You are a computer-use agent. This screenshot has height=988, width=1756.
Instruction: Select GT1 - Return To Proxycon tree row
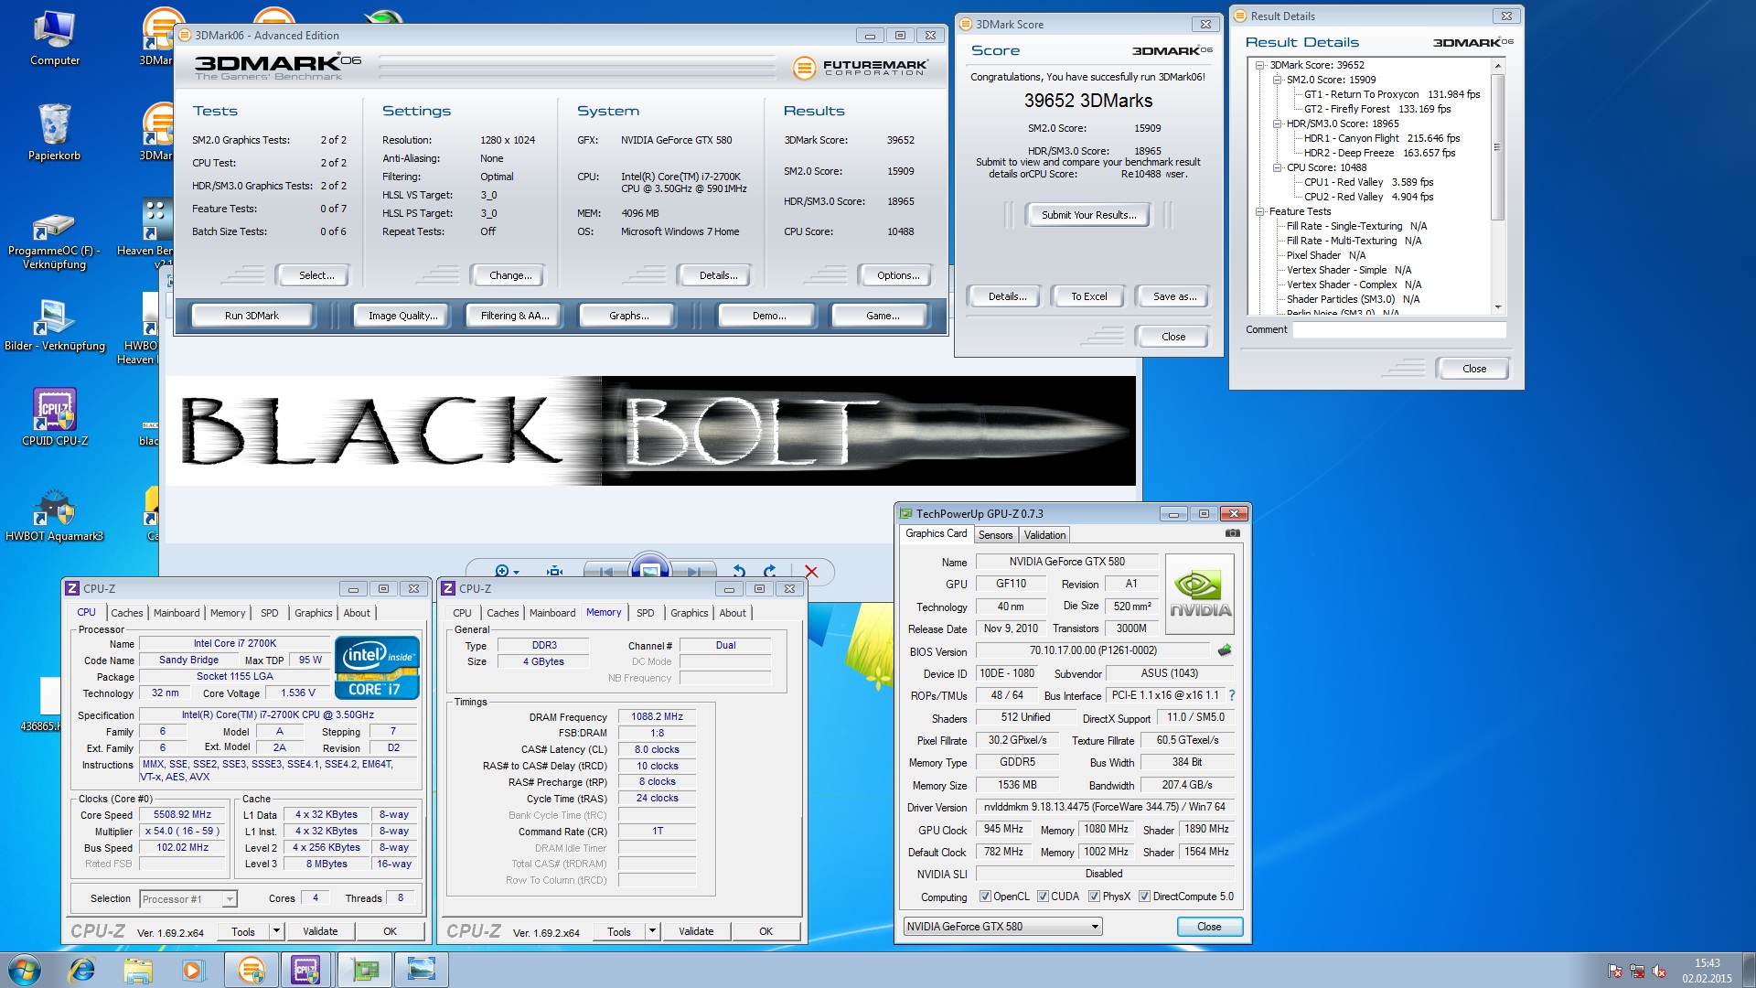point(1391,94)
